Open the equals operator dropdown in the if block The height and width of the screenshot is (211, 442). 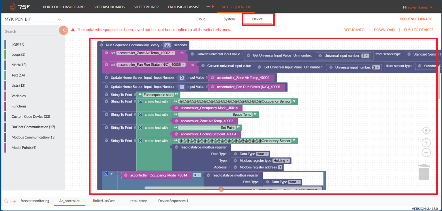click(x=197, y=175)
